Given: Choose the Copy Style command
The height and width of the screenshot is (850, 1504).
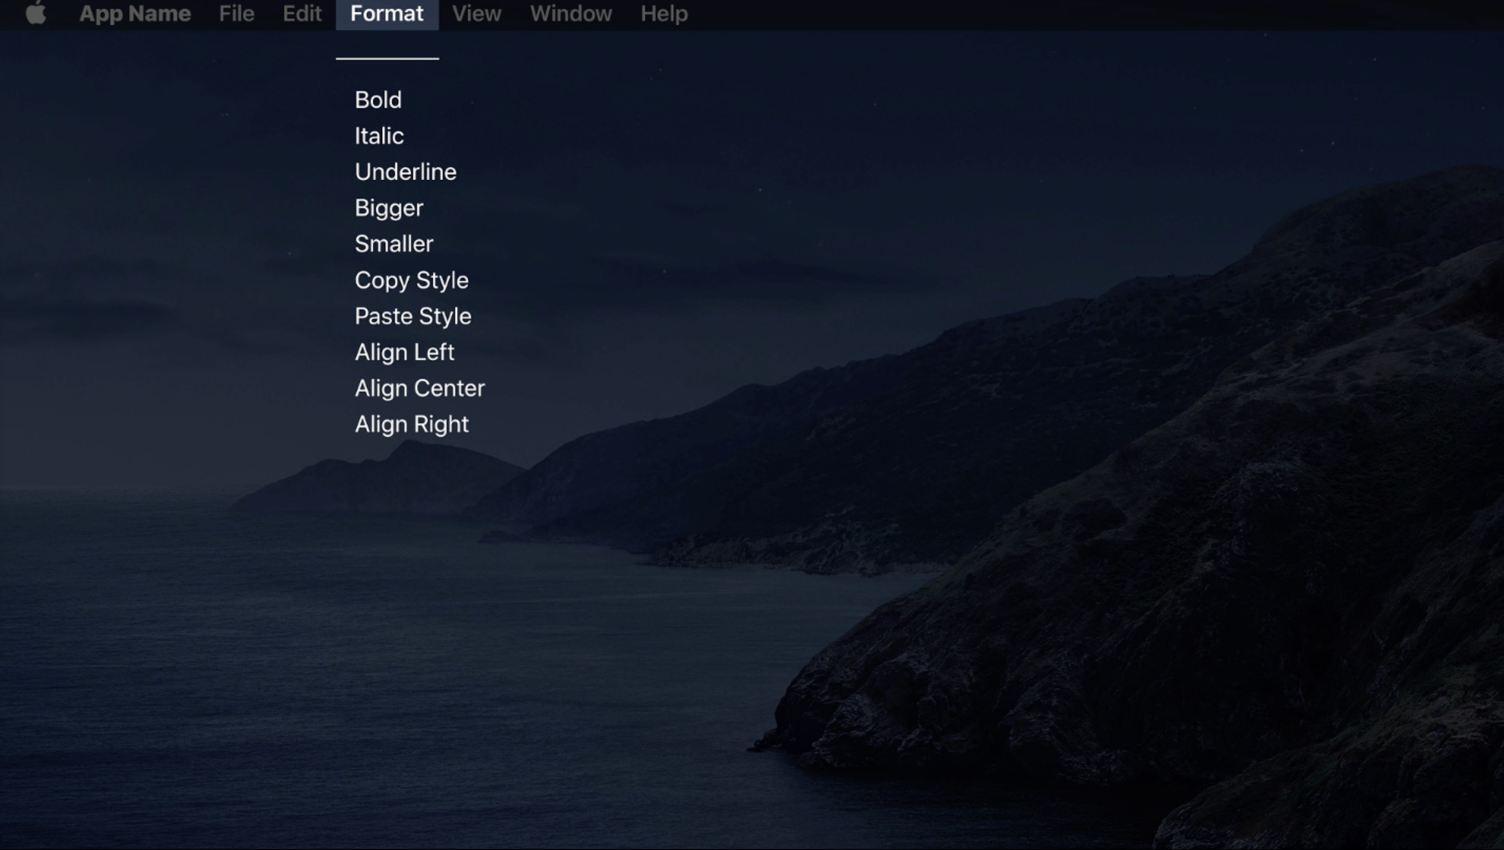Looking at the screenshot, I should pyautogui.click(x=411, y=280).
